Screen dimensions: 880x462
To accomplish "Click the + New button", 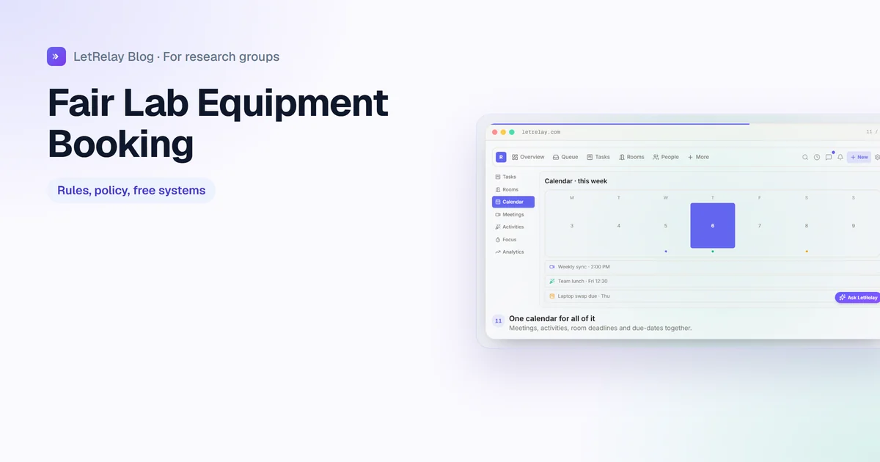I will [x=859, y=157].
